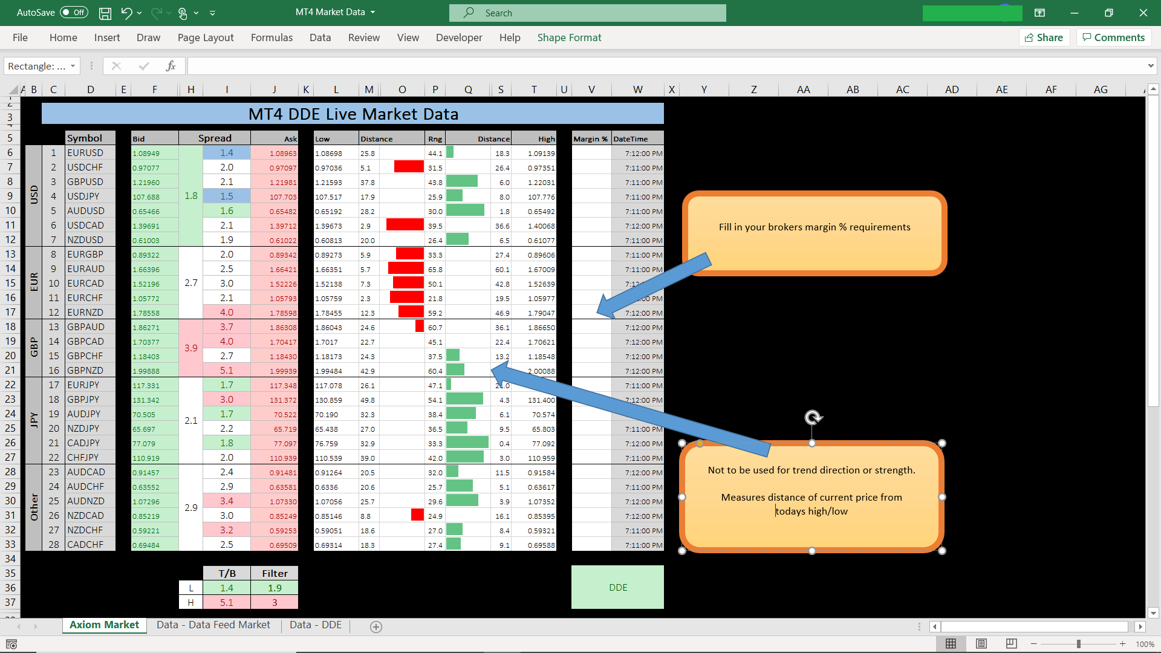The width and height of the screenshot is (1161, 653).
Task: Click the Share button
Action: click(1044, 37)
